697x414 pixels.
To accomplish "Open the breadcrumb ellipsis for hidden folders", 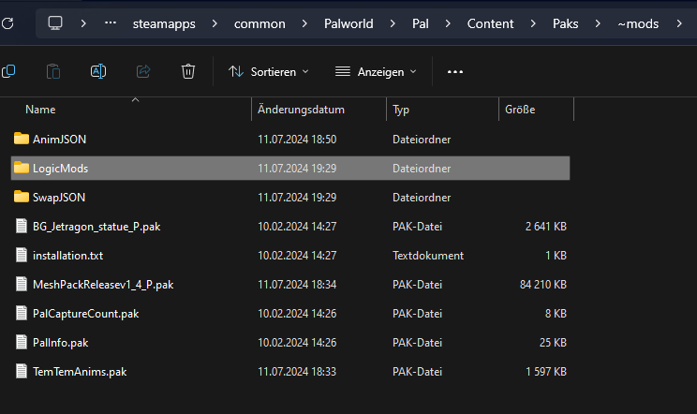I will (111, 22).
